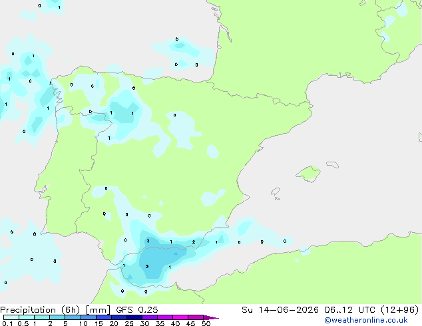
Task: Click the legend scale label "35"
Action: [160, 323]
